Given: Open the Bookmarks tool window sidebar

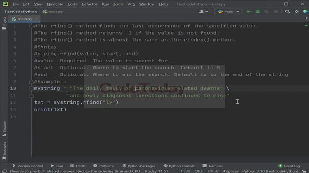Looking at the screenshot, I should pyautogui.click(x=4, y=150).
